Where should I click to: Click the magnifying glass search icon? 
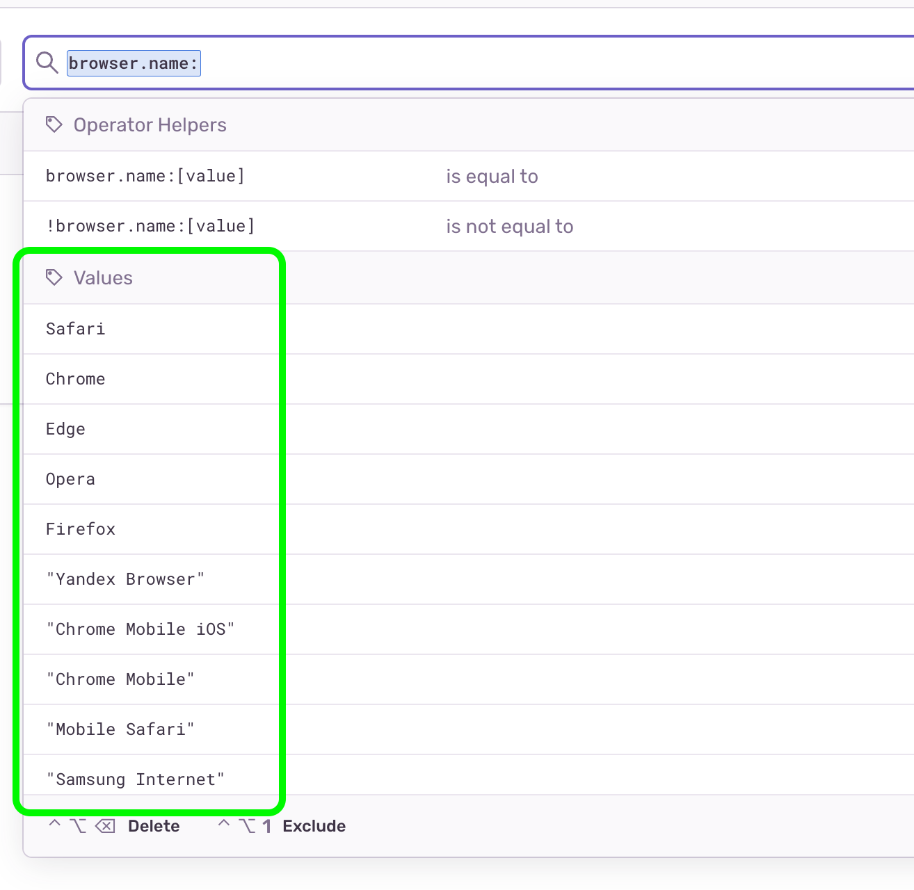click(46, 63)
